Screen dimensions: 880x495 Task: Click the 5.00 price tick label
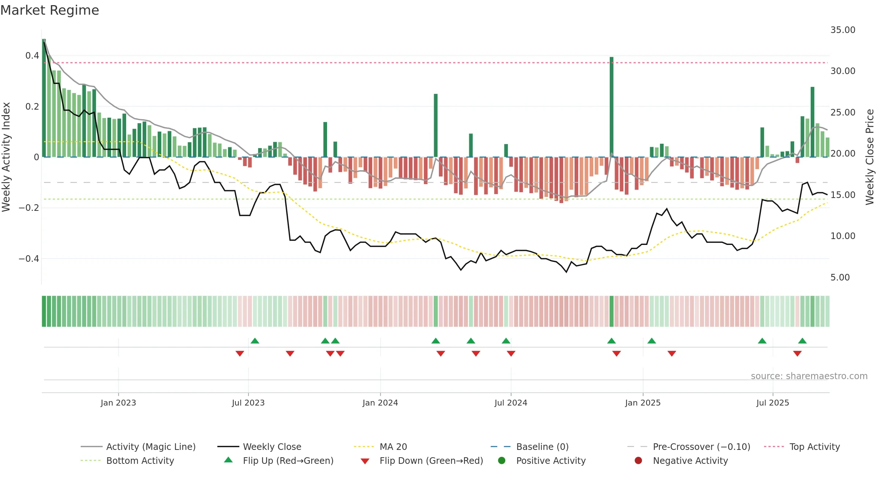pos(840,277)
